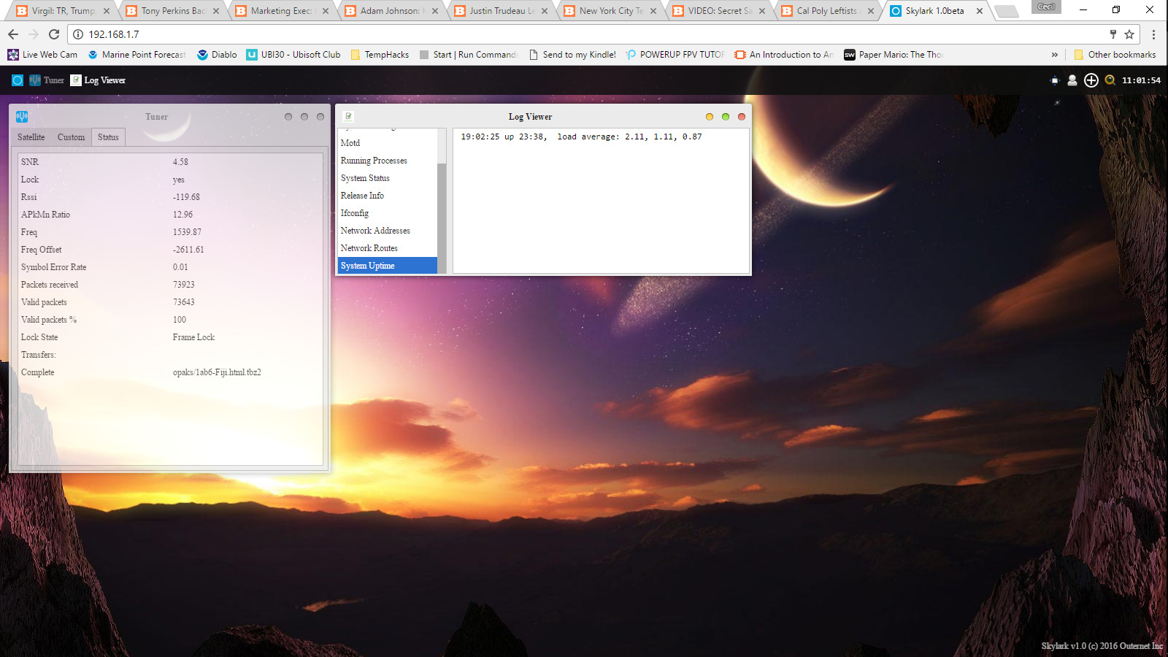Click the window layout arrows icon
The height and width of the screenshot is (657, 1168).
click(x=1054, y=80)
